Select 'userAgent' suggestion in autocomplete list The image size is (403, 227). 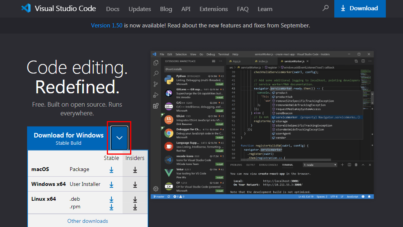coord(317,133)
